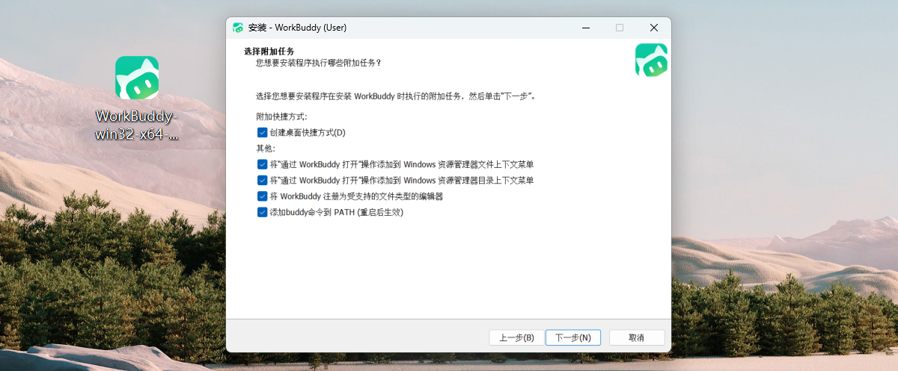Click the 附加快捷方式: group label
Image resolution: width=898 pixels, height=371 pixels.
tap(281, 116)
